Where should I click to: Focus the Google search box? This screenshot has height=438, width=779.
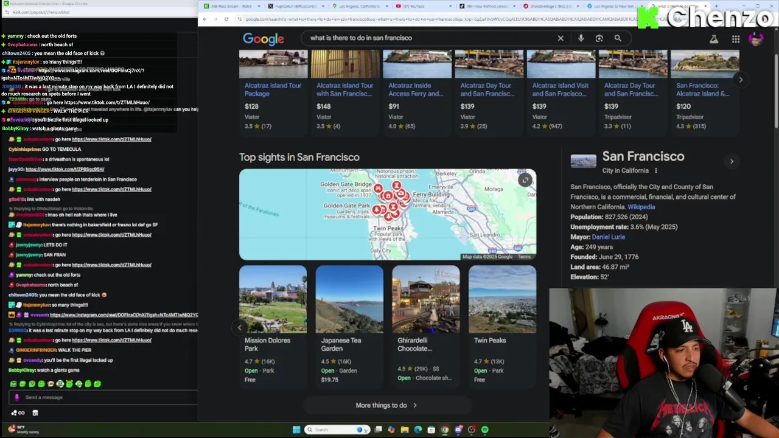(x=426, y=38)
